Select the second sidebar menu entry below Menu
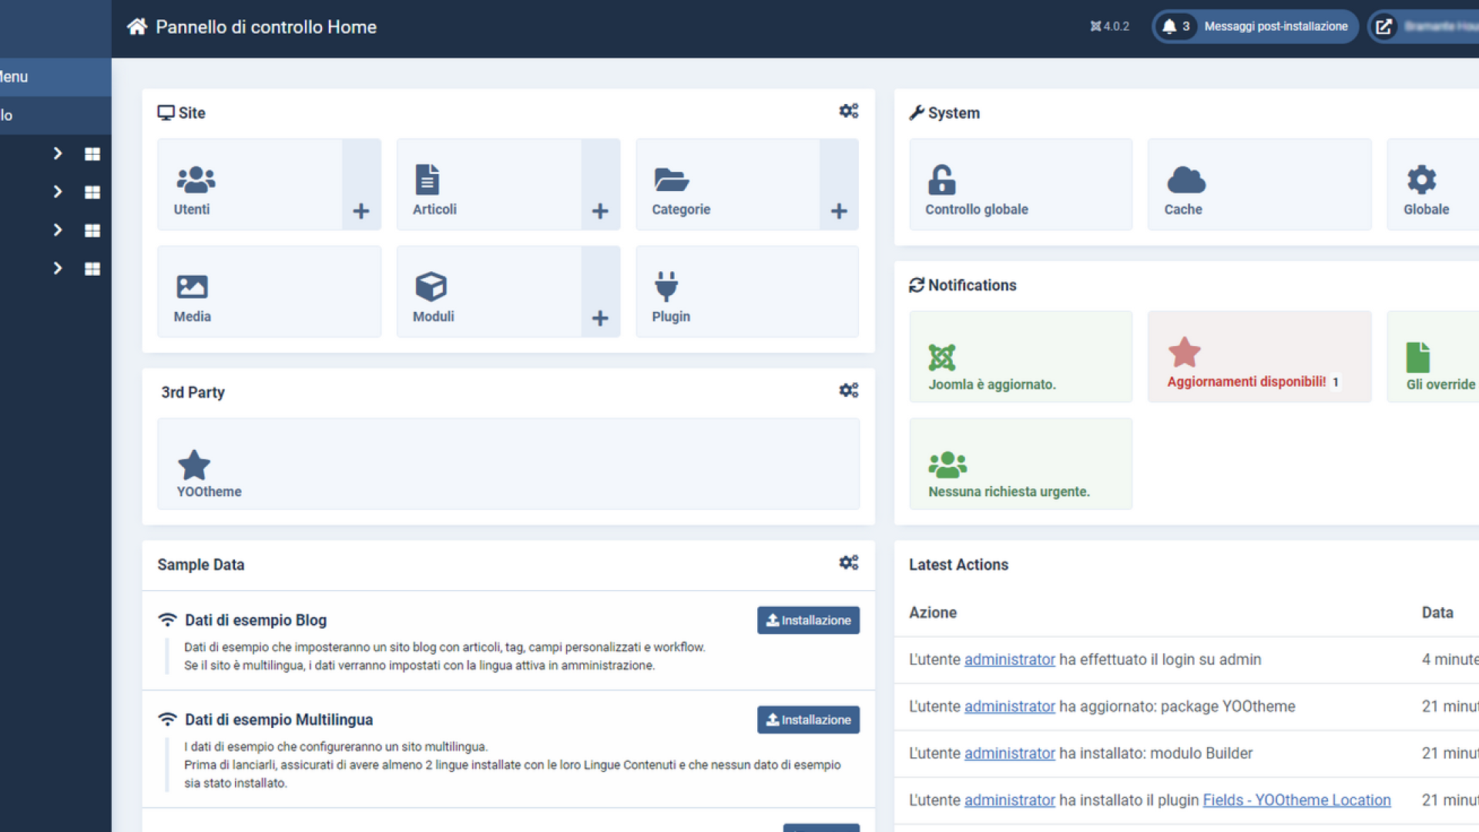The width and height of the screenshot is (1479, 832). [x=55, y=116]
